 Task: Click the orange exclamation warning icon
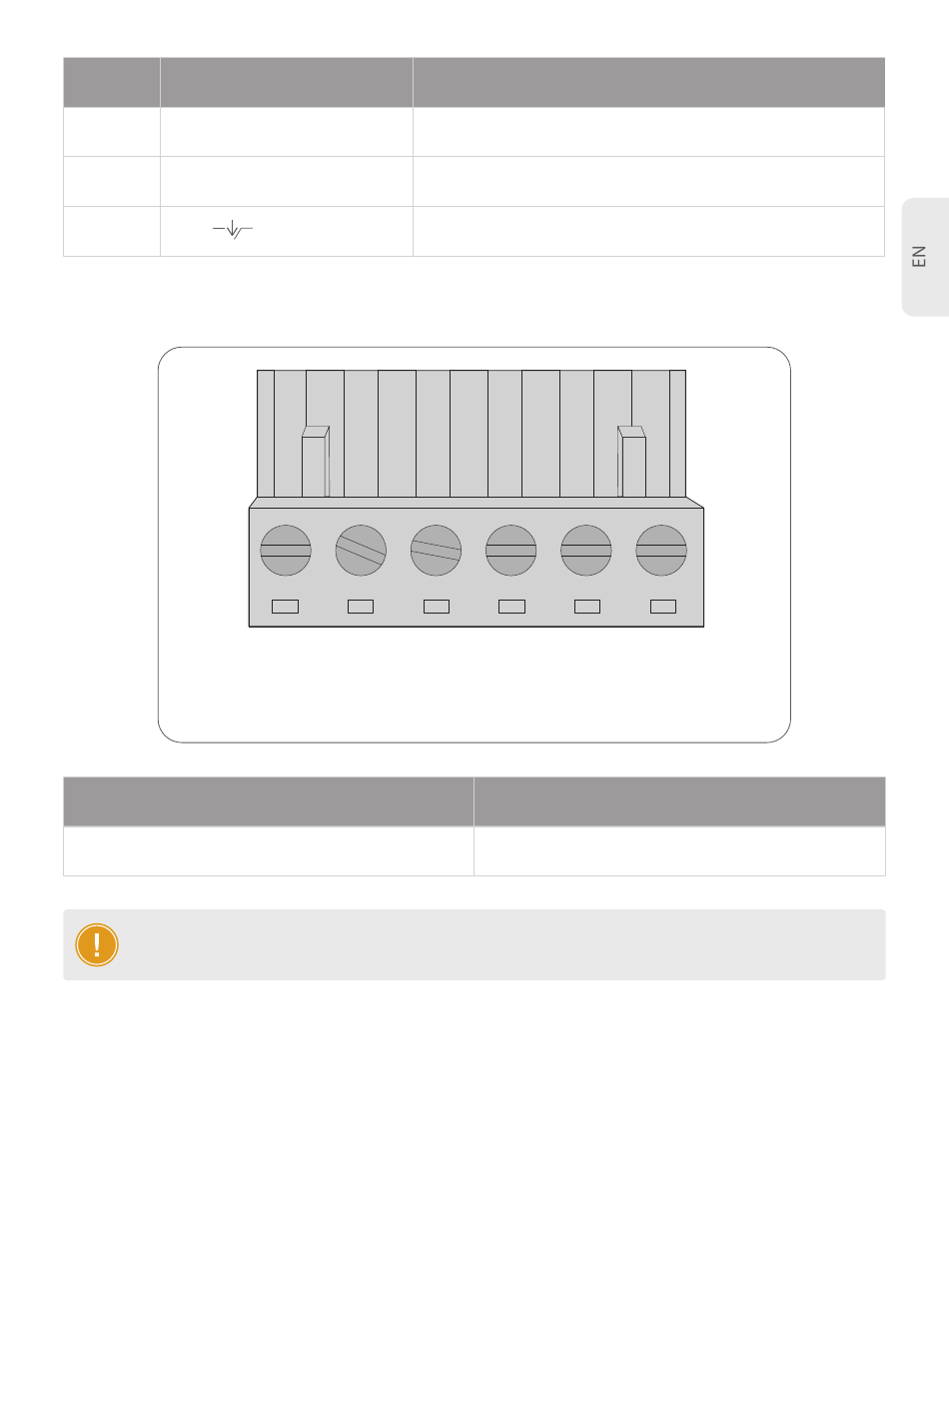pos(97,944)
